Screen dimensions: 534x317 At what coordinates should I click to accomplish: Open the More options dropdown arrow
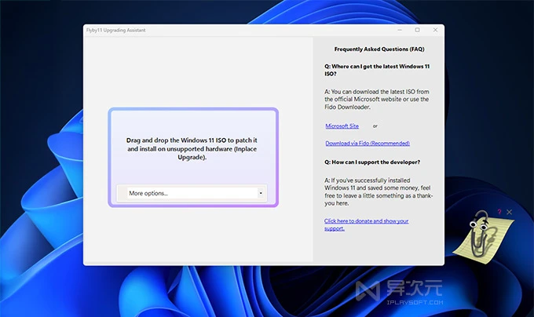[x=261, y=193]
